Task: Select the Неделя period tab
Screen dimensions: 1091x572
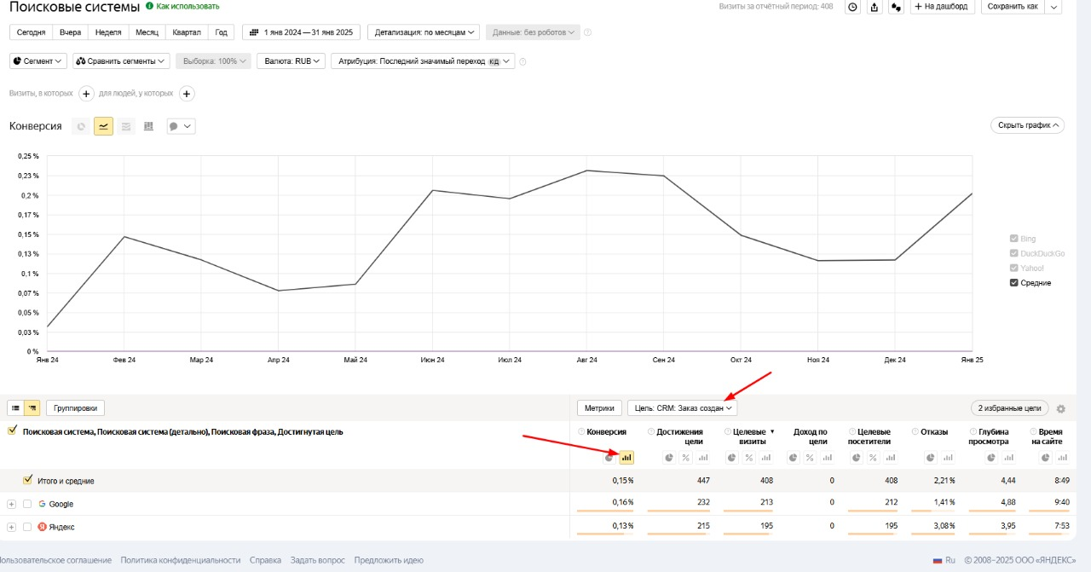Action: click(108, 32)
